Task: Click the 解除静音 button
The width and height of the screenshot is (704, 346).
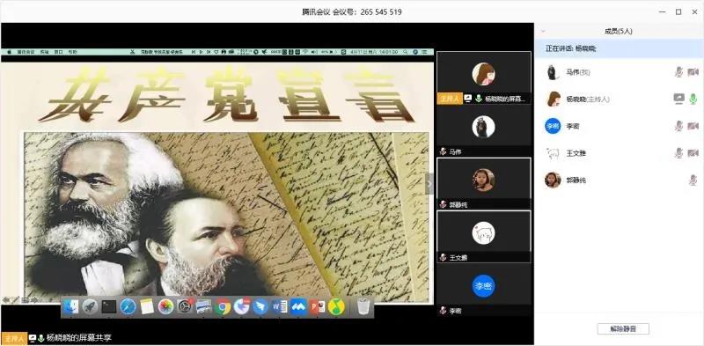Action: click(623, 329)
